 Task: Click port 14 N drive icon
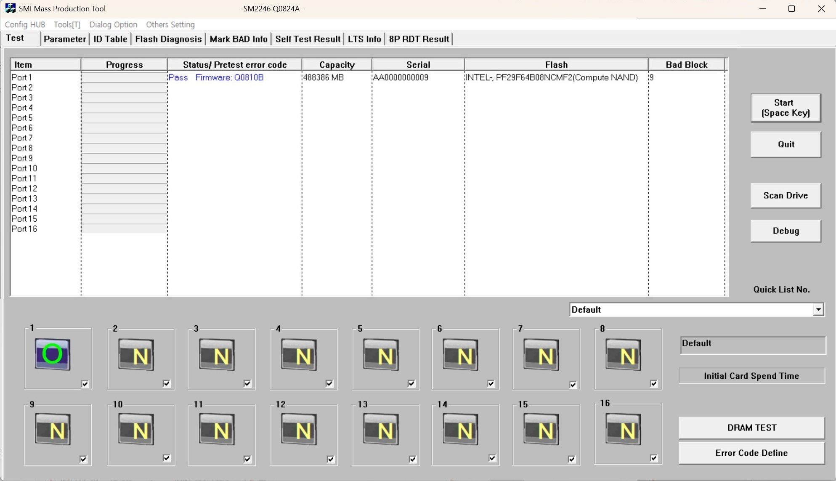[x=460, y=429]
